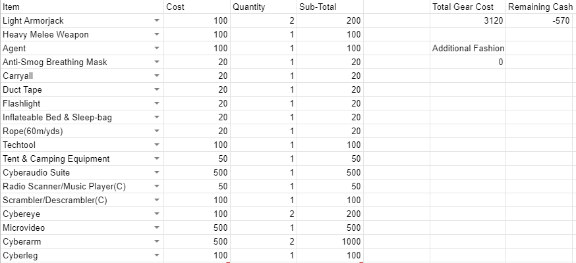Click the Cybereye quantity cell
Screen dimensions: 576x263
(x=263, y=214)
